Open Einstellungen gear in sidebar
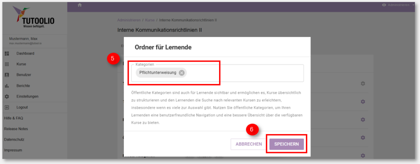Image resolution: width=420 pixels, height=164 pixels. (x=7, y=96)
